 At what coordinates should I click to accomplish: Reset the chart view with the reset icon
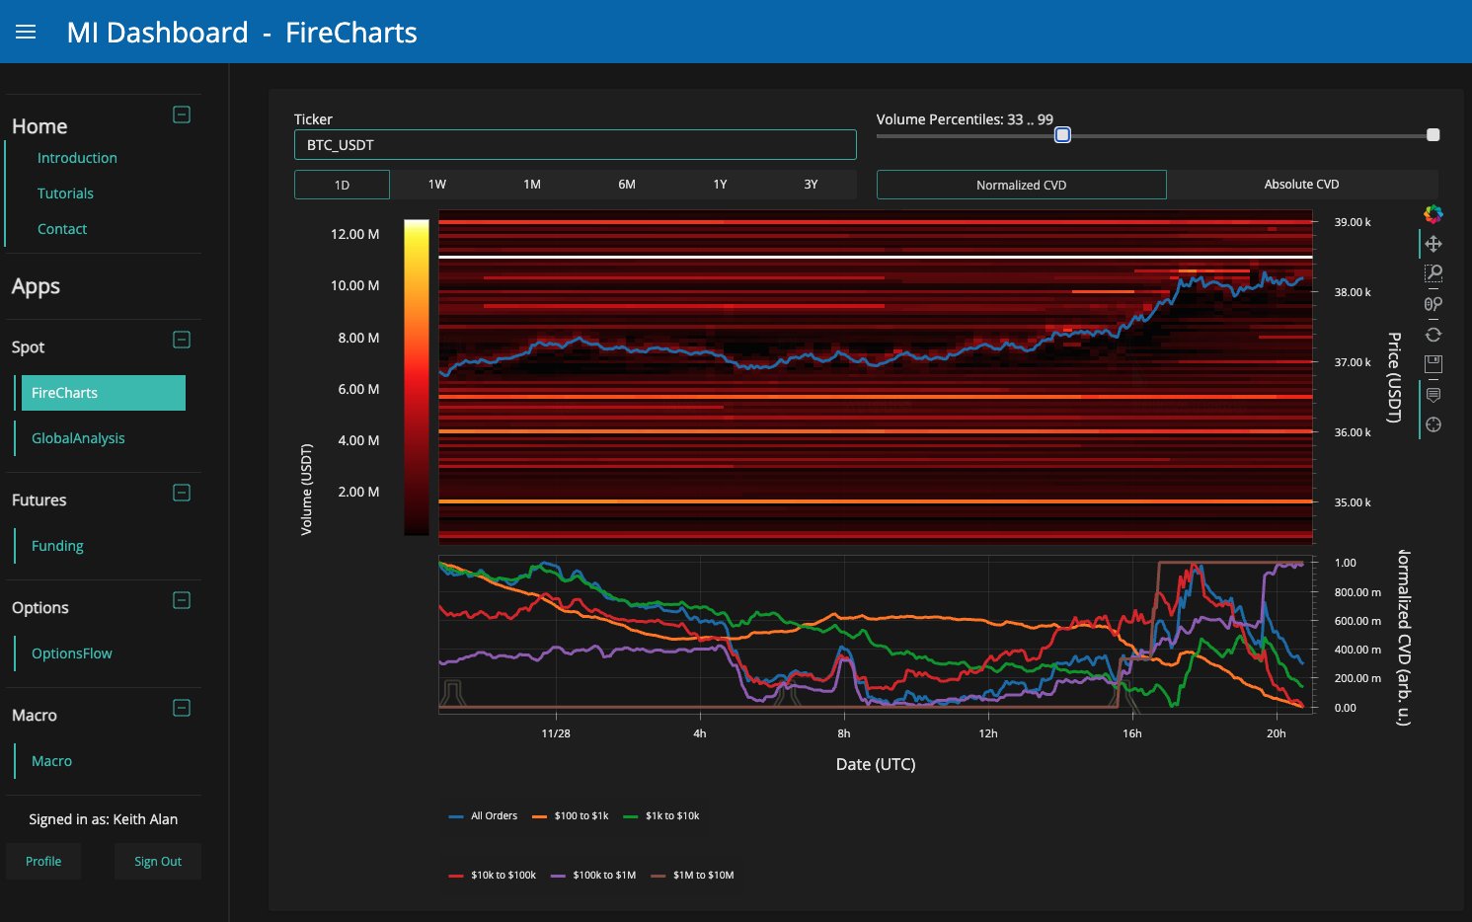pos(1433,335)
